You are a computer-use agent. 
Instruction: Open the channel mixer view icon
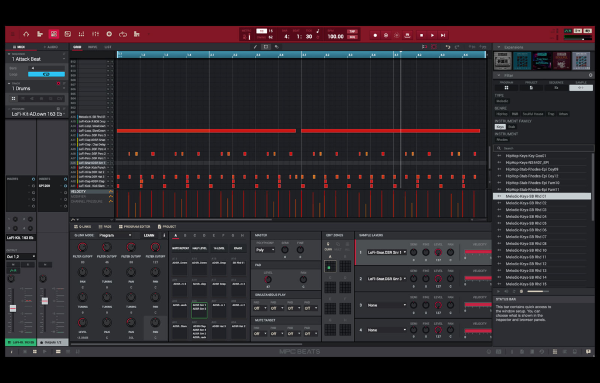pos(95,34)
